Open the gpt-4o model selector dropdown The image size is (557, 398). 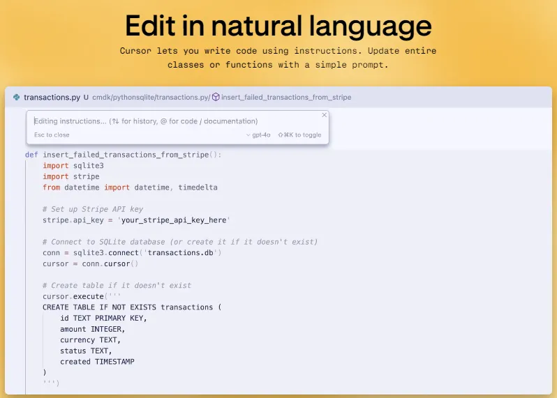tap(258, 135)
